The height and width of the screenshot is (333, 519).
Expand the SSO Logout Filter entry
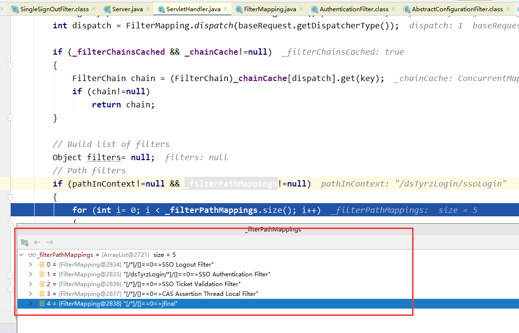point(30,265)
